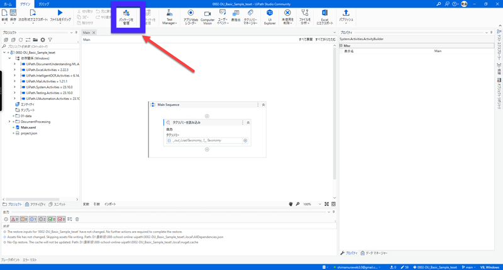Collapse the Load Taxonomy activity
This screenshot has height=270, width=503.
(x=248, y=122)
